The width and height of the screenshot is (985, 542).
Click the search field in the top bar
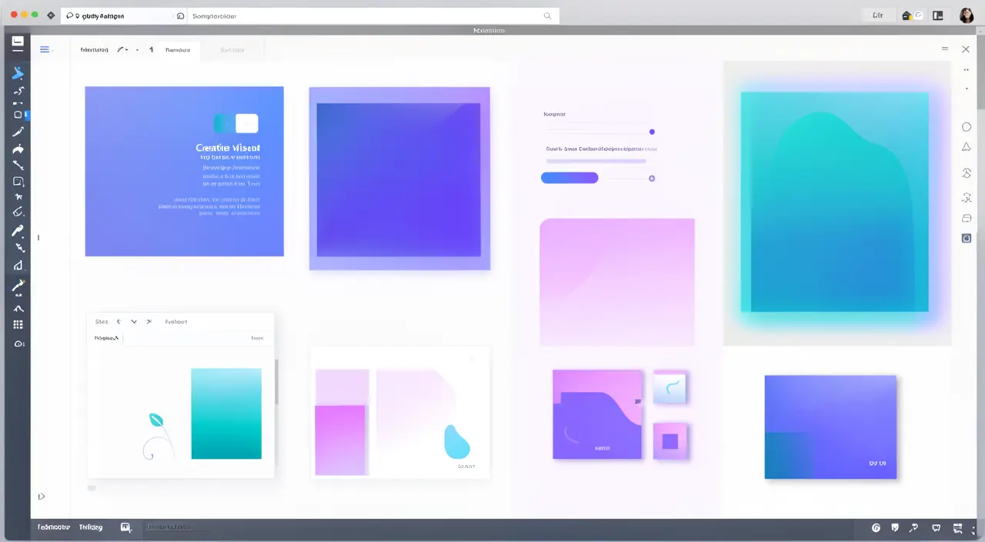coord(373,15)
